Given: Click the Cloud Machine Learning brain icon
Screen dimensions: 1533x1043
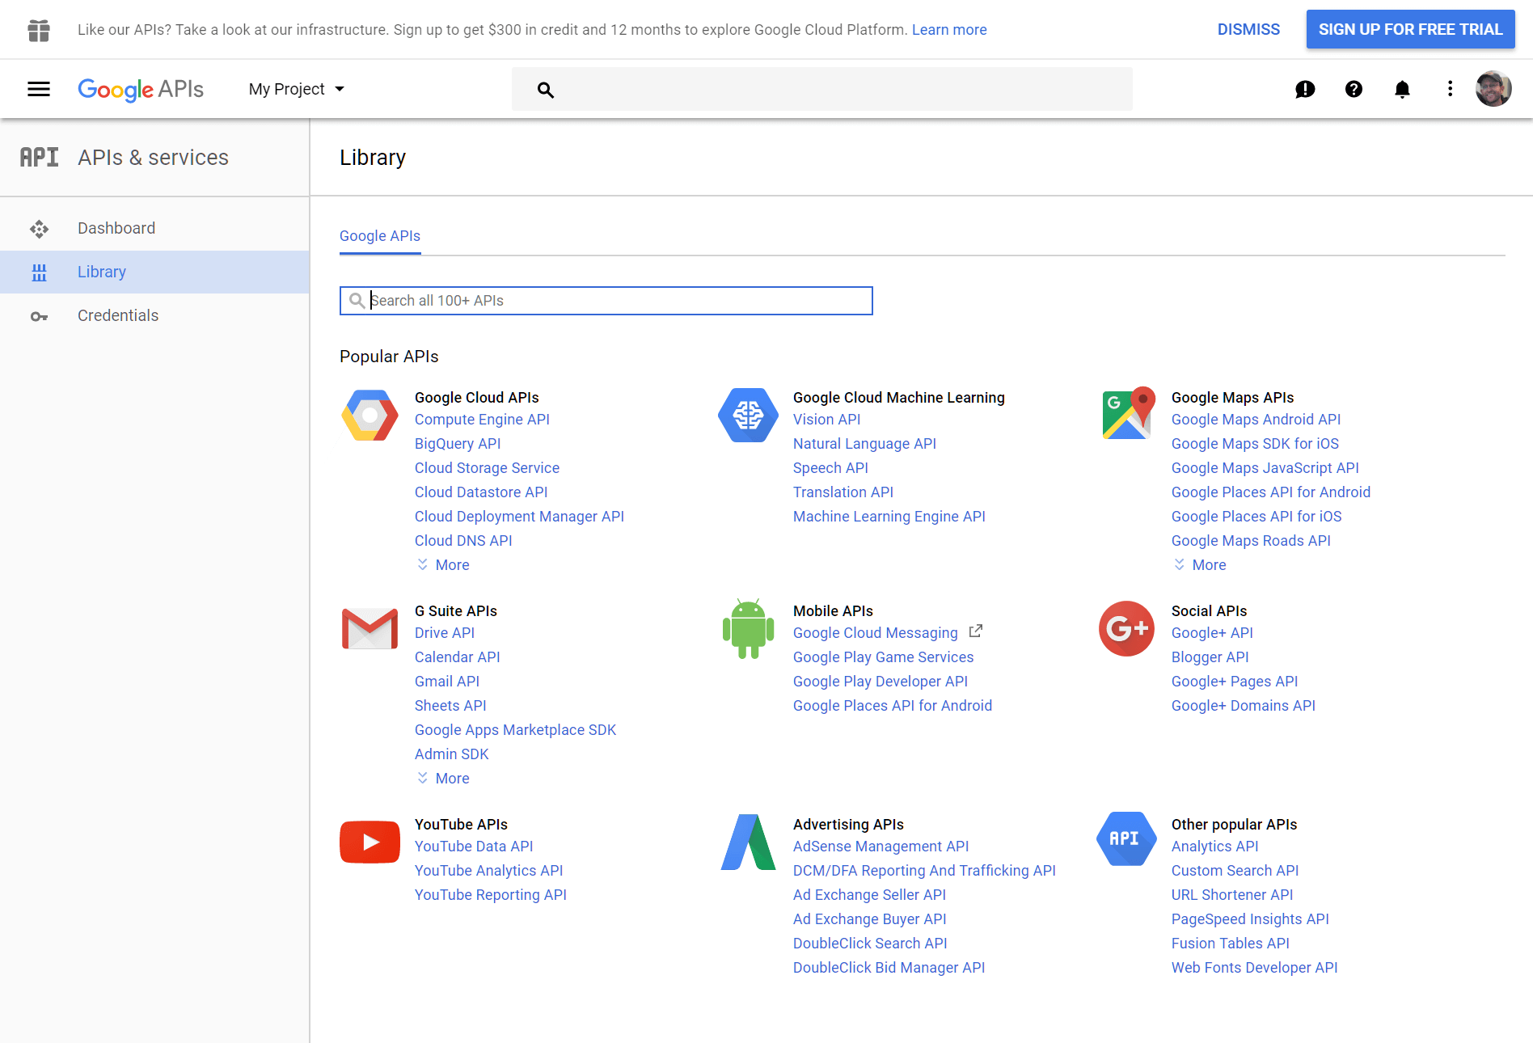Looking at the screenshot, I should point(748,415).
